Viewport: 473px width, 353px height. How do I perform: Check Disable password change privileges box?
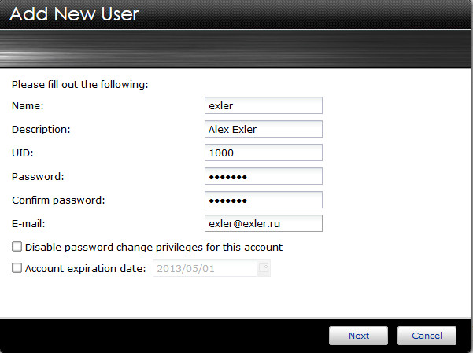point(17,247)
